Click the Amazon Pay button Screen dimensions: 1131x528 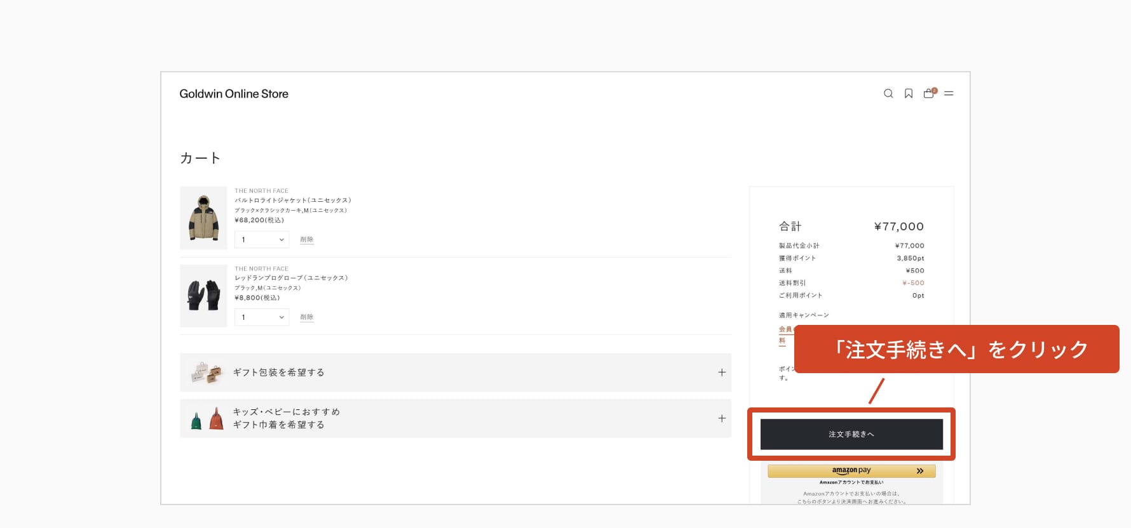tap(851, 471)
